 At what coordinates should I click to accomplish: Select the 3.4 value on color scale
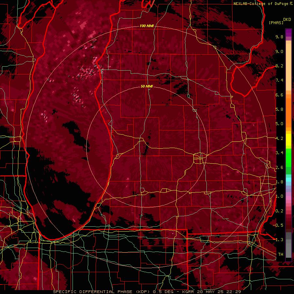tap(279, 153)
